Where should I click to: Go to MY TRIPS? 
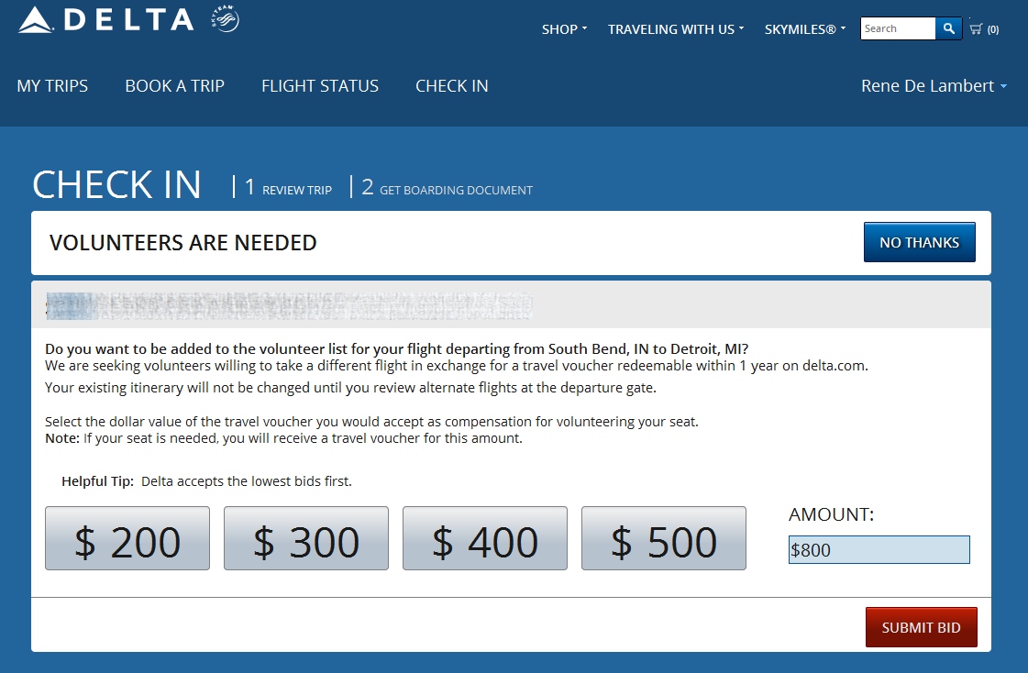(x=52, y=86)
